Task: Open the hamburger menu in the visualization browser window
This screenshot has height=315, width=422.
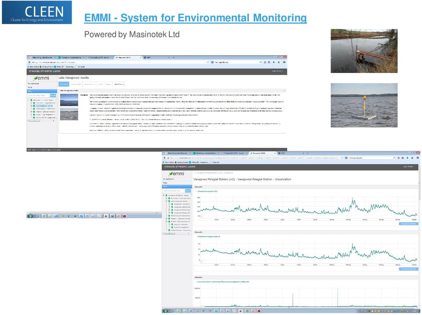Action: coord(418,158)
